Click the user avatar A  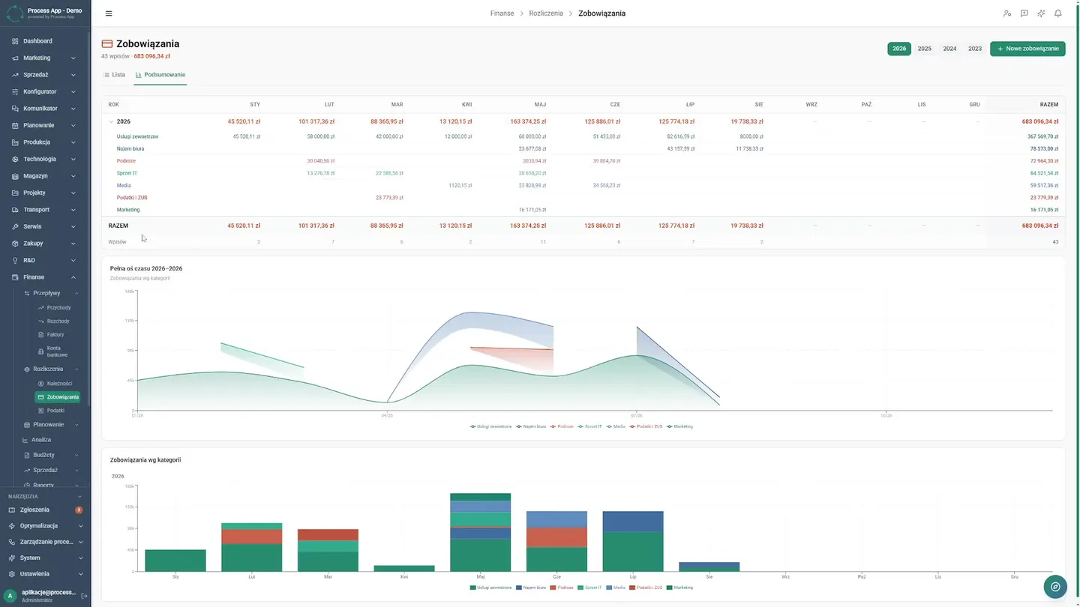10,596
